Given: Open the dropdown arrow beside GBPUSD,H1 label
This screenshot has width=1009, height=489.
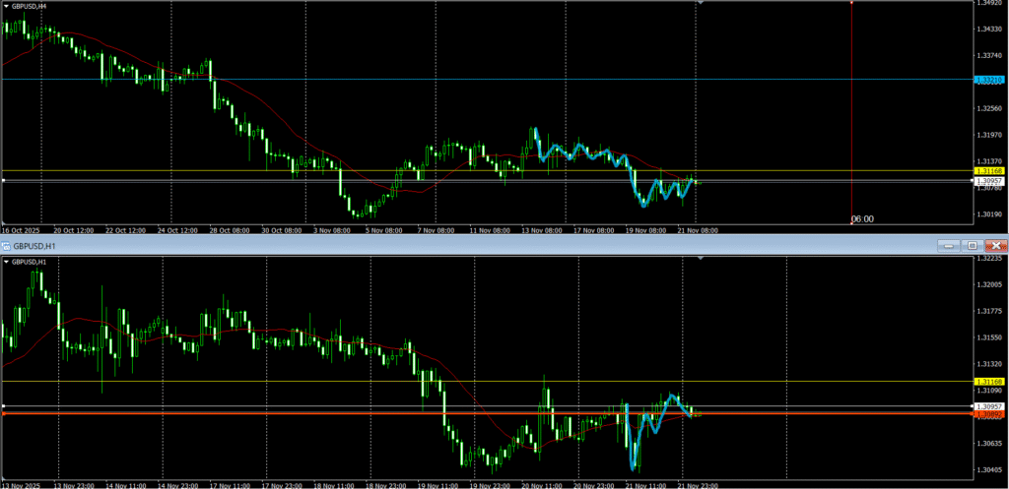Looking at the screenshot, I should point(7,262).
